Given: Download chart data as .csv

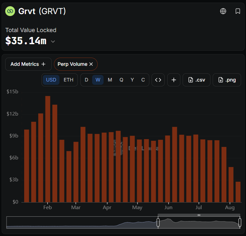Looking at the screenshot, I should point(196,80).
